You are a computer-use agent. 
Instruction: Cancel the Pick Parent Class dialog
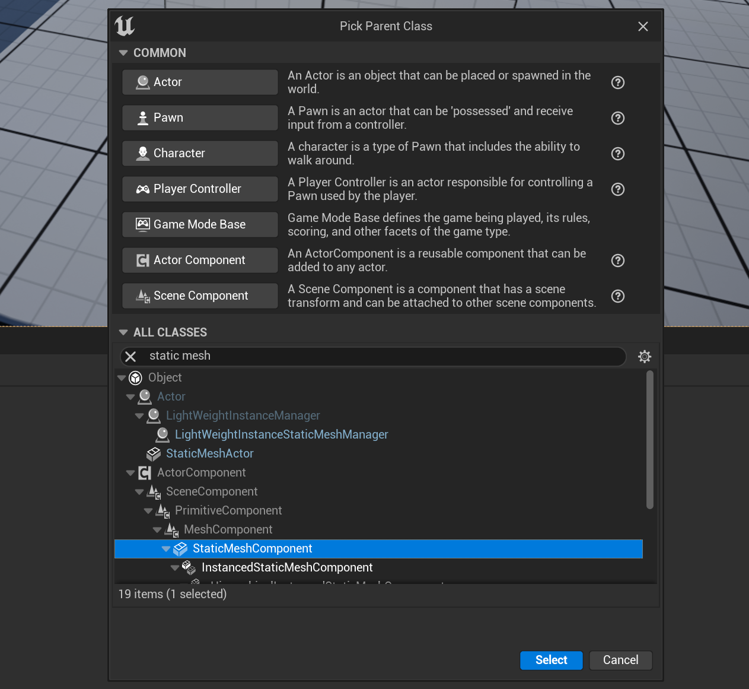pyautogui.click(x=621, y=661)
